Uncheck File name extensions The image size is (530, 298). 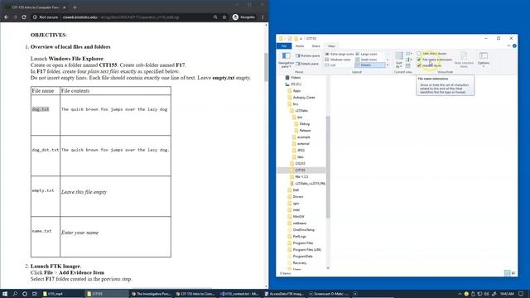point(419,60)
